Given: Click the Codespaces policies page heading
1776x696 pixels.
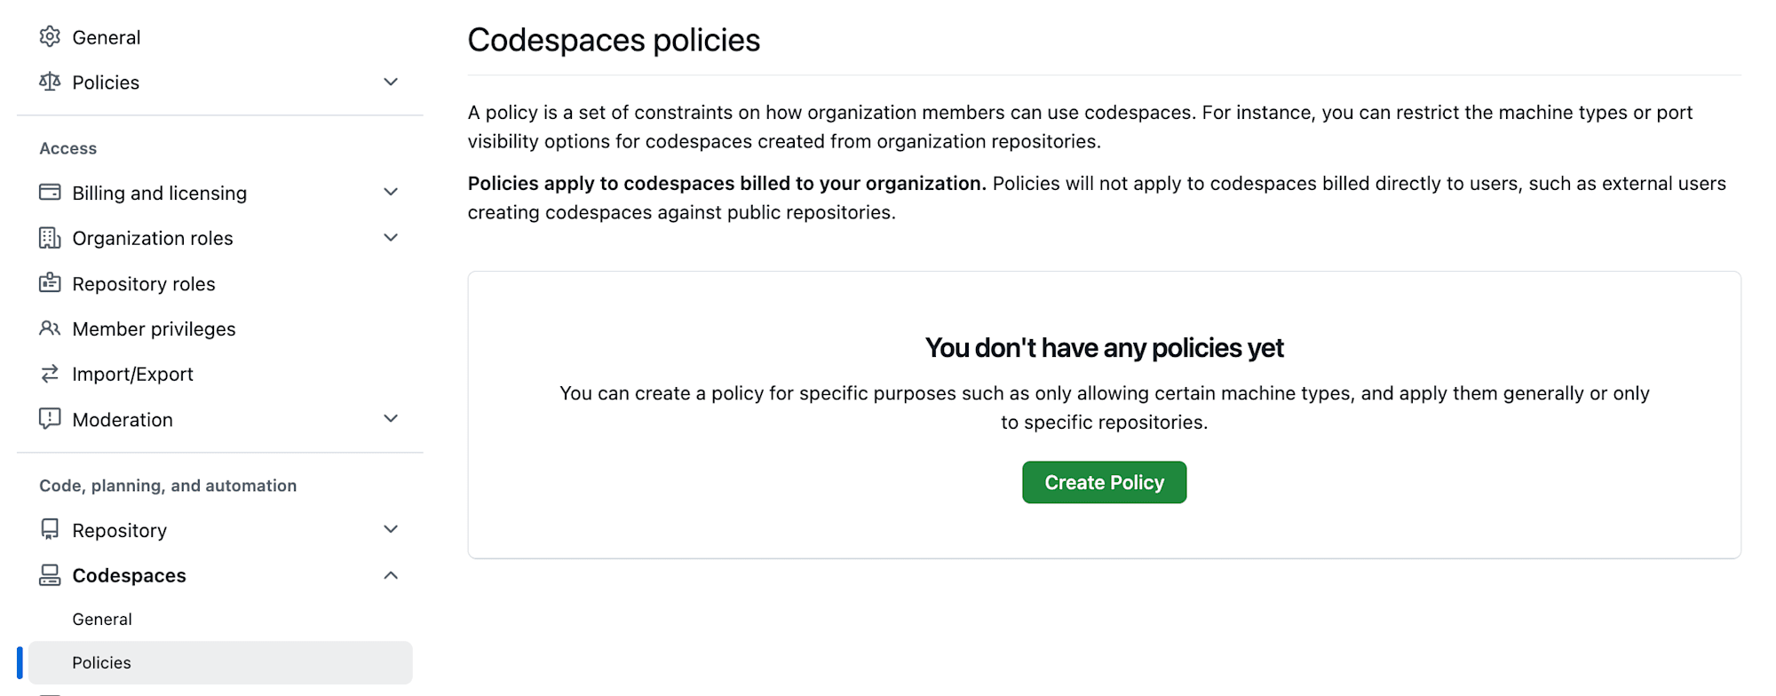Looking at the screenshot, I should tap(614, 40).
